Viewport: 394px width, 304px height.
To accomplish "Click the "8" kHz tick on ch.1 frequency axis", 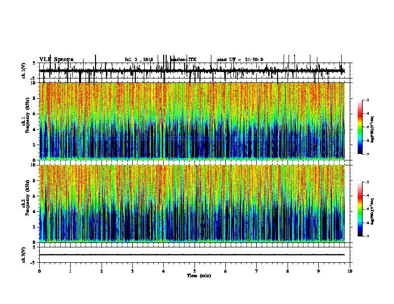I will point(34,98).
